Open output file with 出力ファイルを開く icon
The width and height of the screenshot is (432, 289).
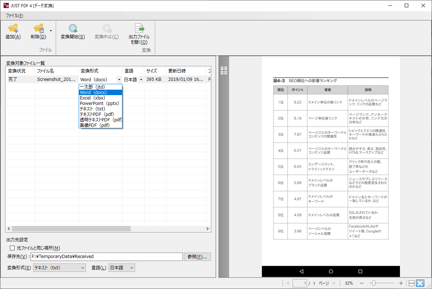tap(140, 28)
